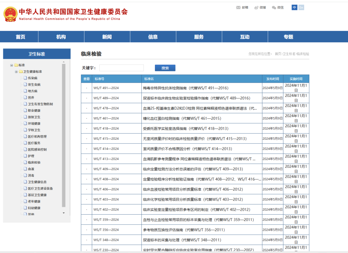The image size is (348, 253).
Task: Click the document icon beside 卫生有害生物防制
Action: pyautogui.click(x=25, y=104)
